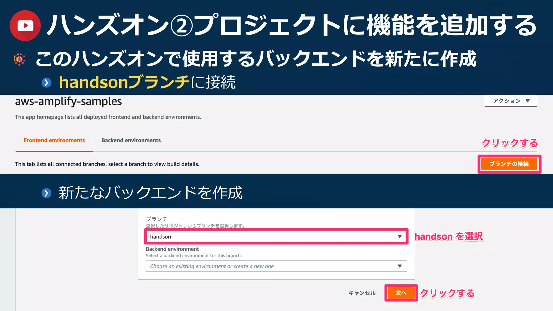Click the arrow on the Backend environment dropdown
This screenshot has height=311, width=553.
(400, 266)
